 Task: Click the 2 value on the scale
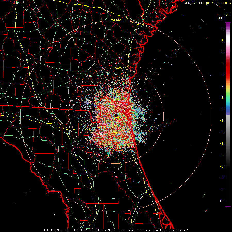click(x=222, y=86)
